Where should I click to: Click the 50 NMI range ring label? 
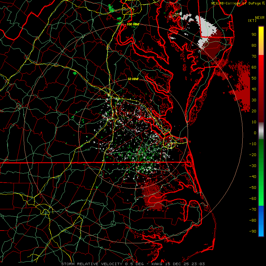pyautogui.click(x=133, y=79)
